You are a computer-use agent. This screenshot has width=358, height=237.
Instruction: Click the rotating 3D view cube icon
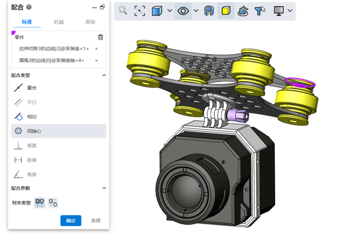click(x=243, y=11)
